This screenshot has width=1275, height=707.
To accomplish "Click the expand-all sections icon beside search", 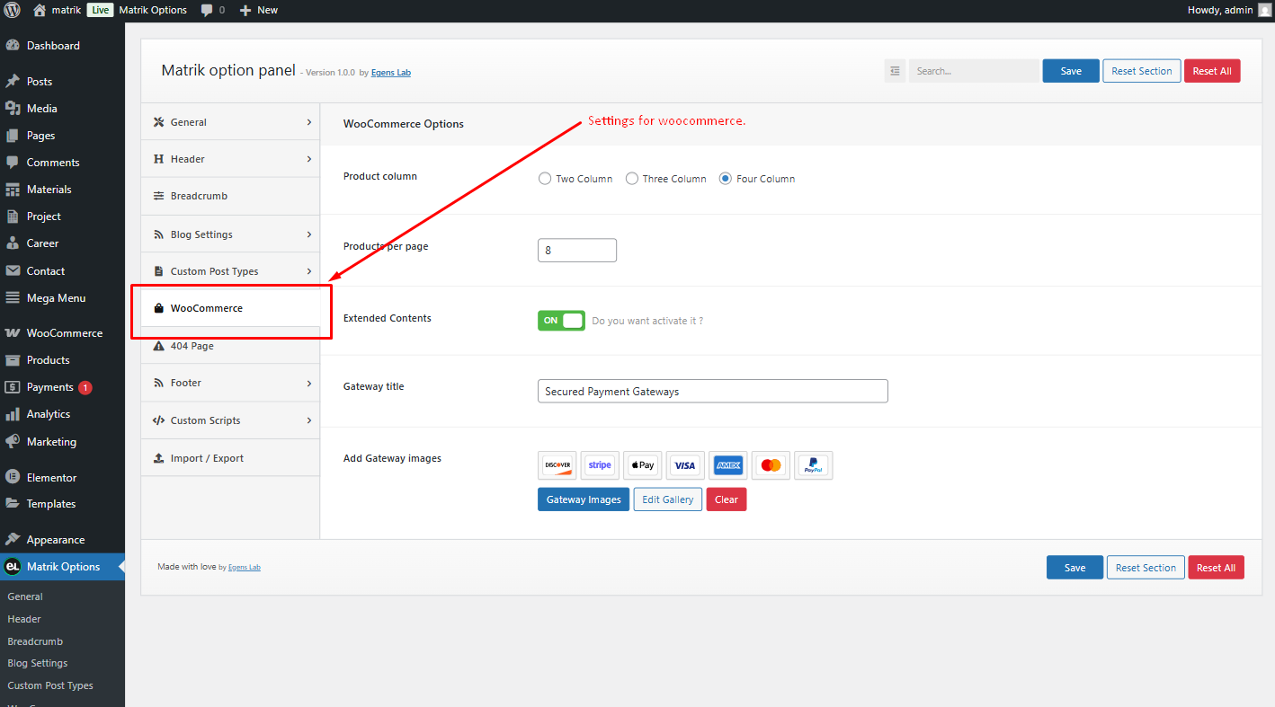I will coord(895,71).
